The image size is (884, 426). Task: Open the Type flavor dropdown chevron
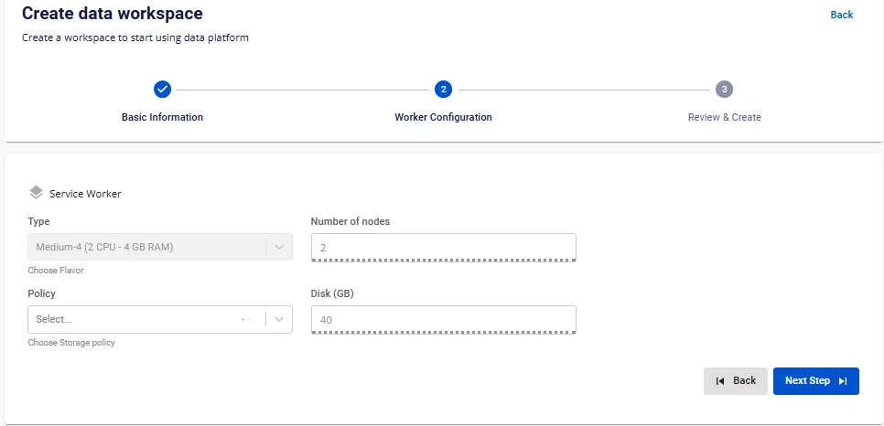[279, 248]
